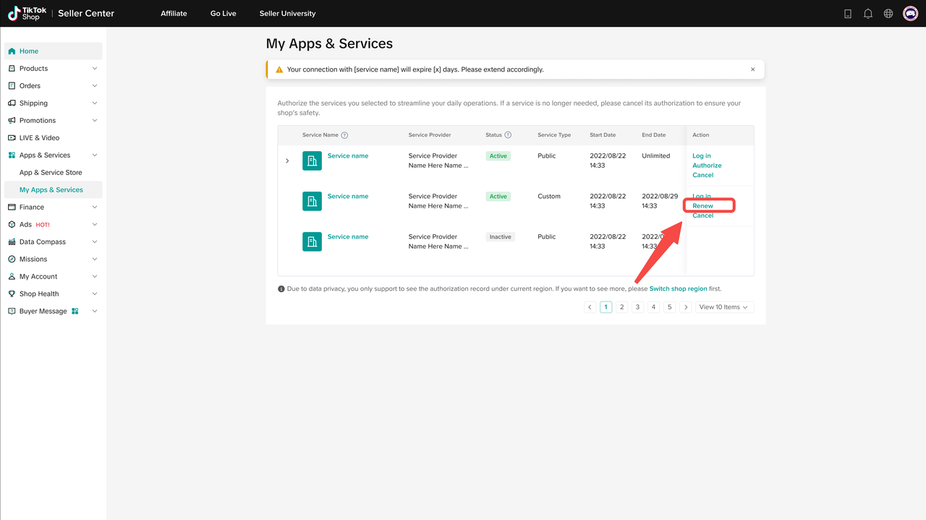This screenshot has height=520, width=926.
Task: Click the mobile device icon in header
Action: click(x=848, y=14)
